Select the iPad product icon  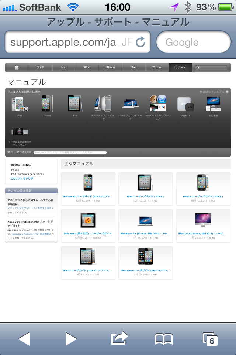[x=75, y=104]
